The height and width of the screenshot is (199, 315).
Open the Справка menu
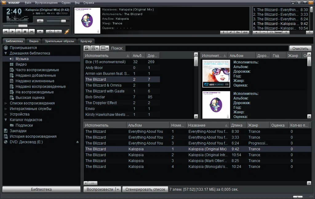tap(89, 3)
